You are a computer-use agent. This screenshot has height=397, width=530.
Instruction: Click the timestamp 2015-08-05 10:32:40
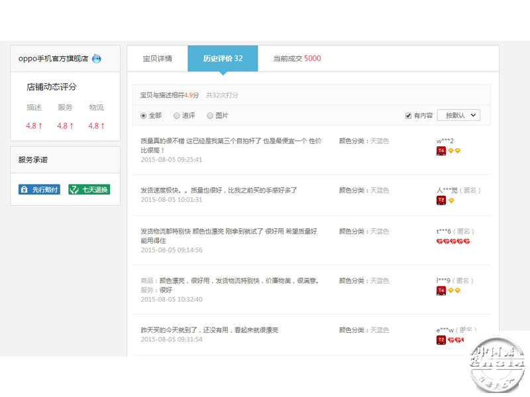(x=172, y=300)
